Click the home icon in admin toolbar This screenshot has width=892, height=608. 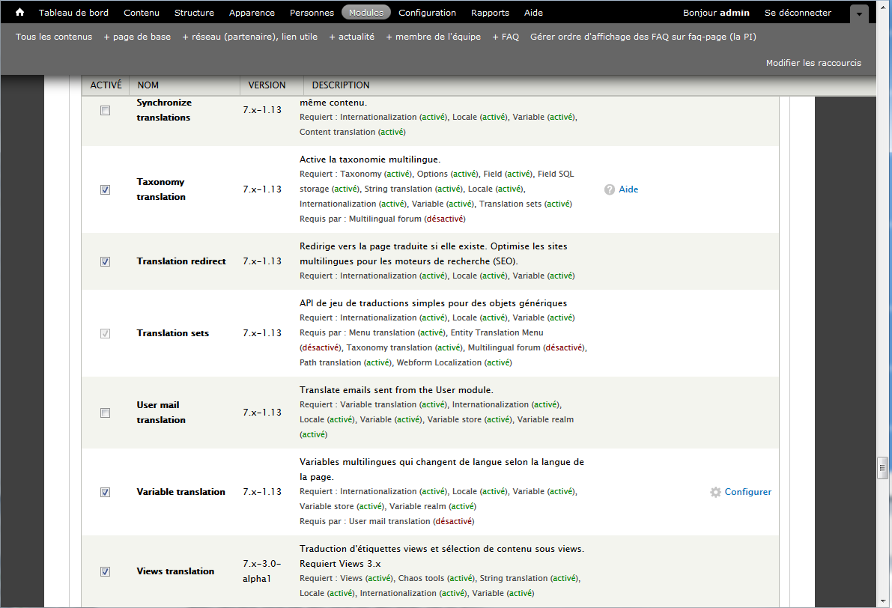click(x=20, y=13)
